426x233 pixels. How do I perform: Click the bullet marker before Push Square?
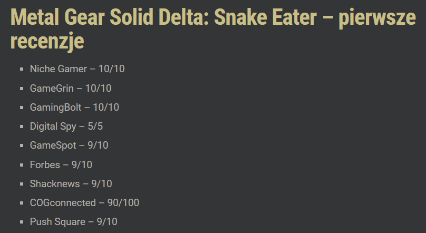coord(22,222)
